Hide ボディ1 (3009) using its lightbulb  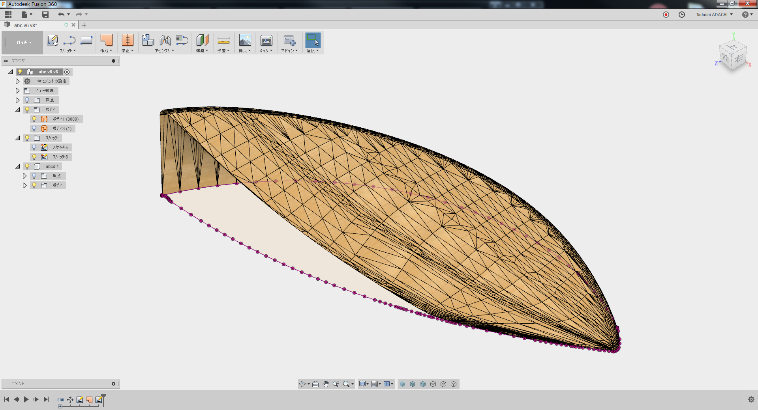pyautogui.click(x=34, y=119)
